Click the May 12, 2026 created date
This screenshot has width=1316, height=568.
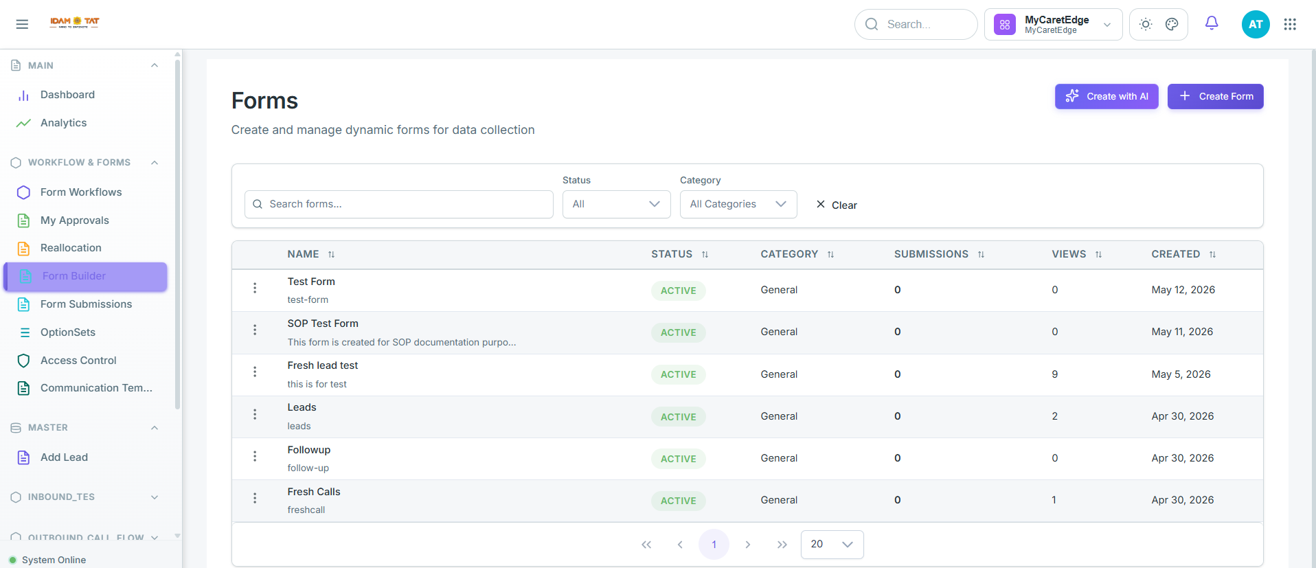pyautogui.click(x=1183, y=290)
